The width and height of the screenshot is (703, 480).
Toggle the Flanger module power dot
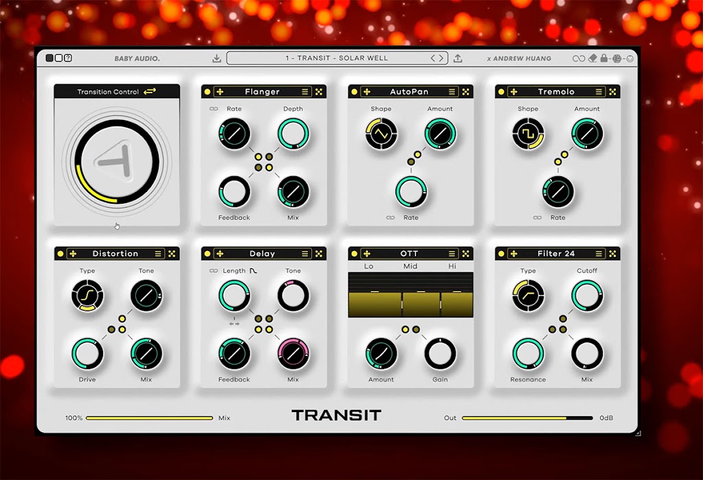(207, 92)
